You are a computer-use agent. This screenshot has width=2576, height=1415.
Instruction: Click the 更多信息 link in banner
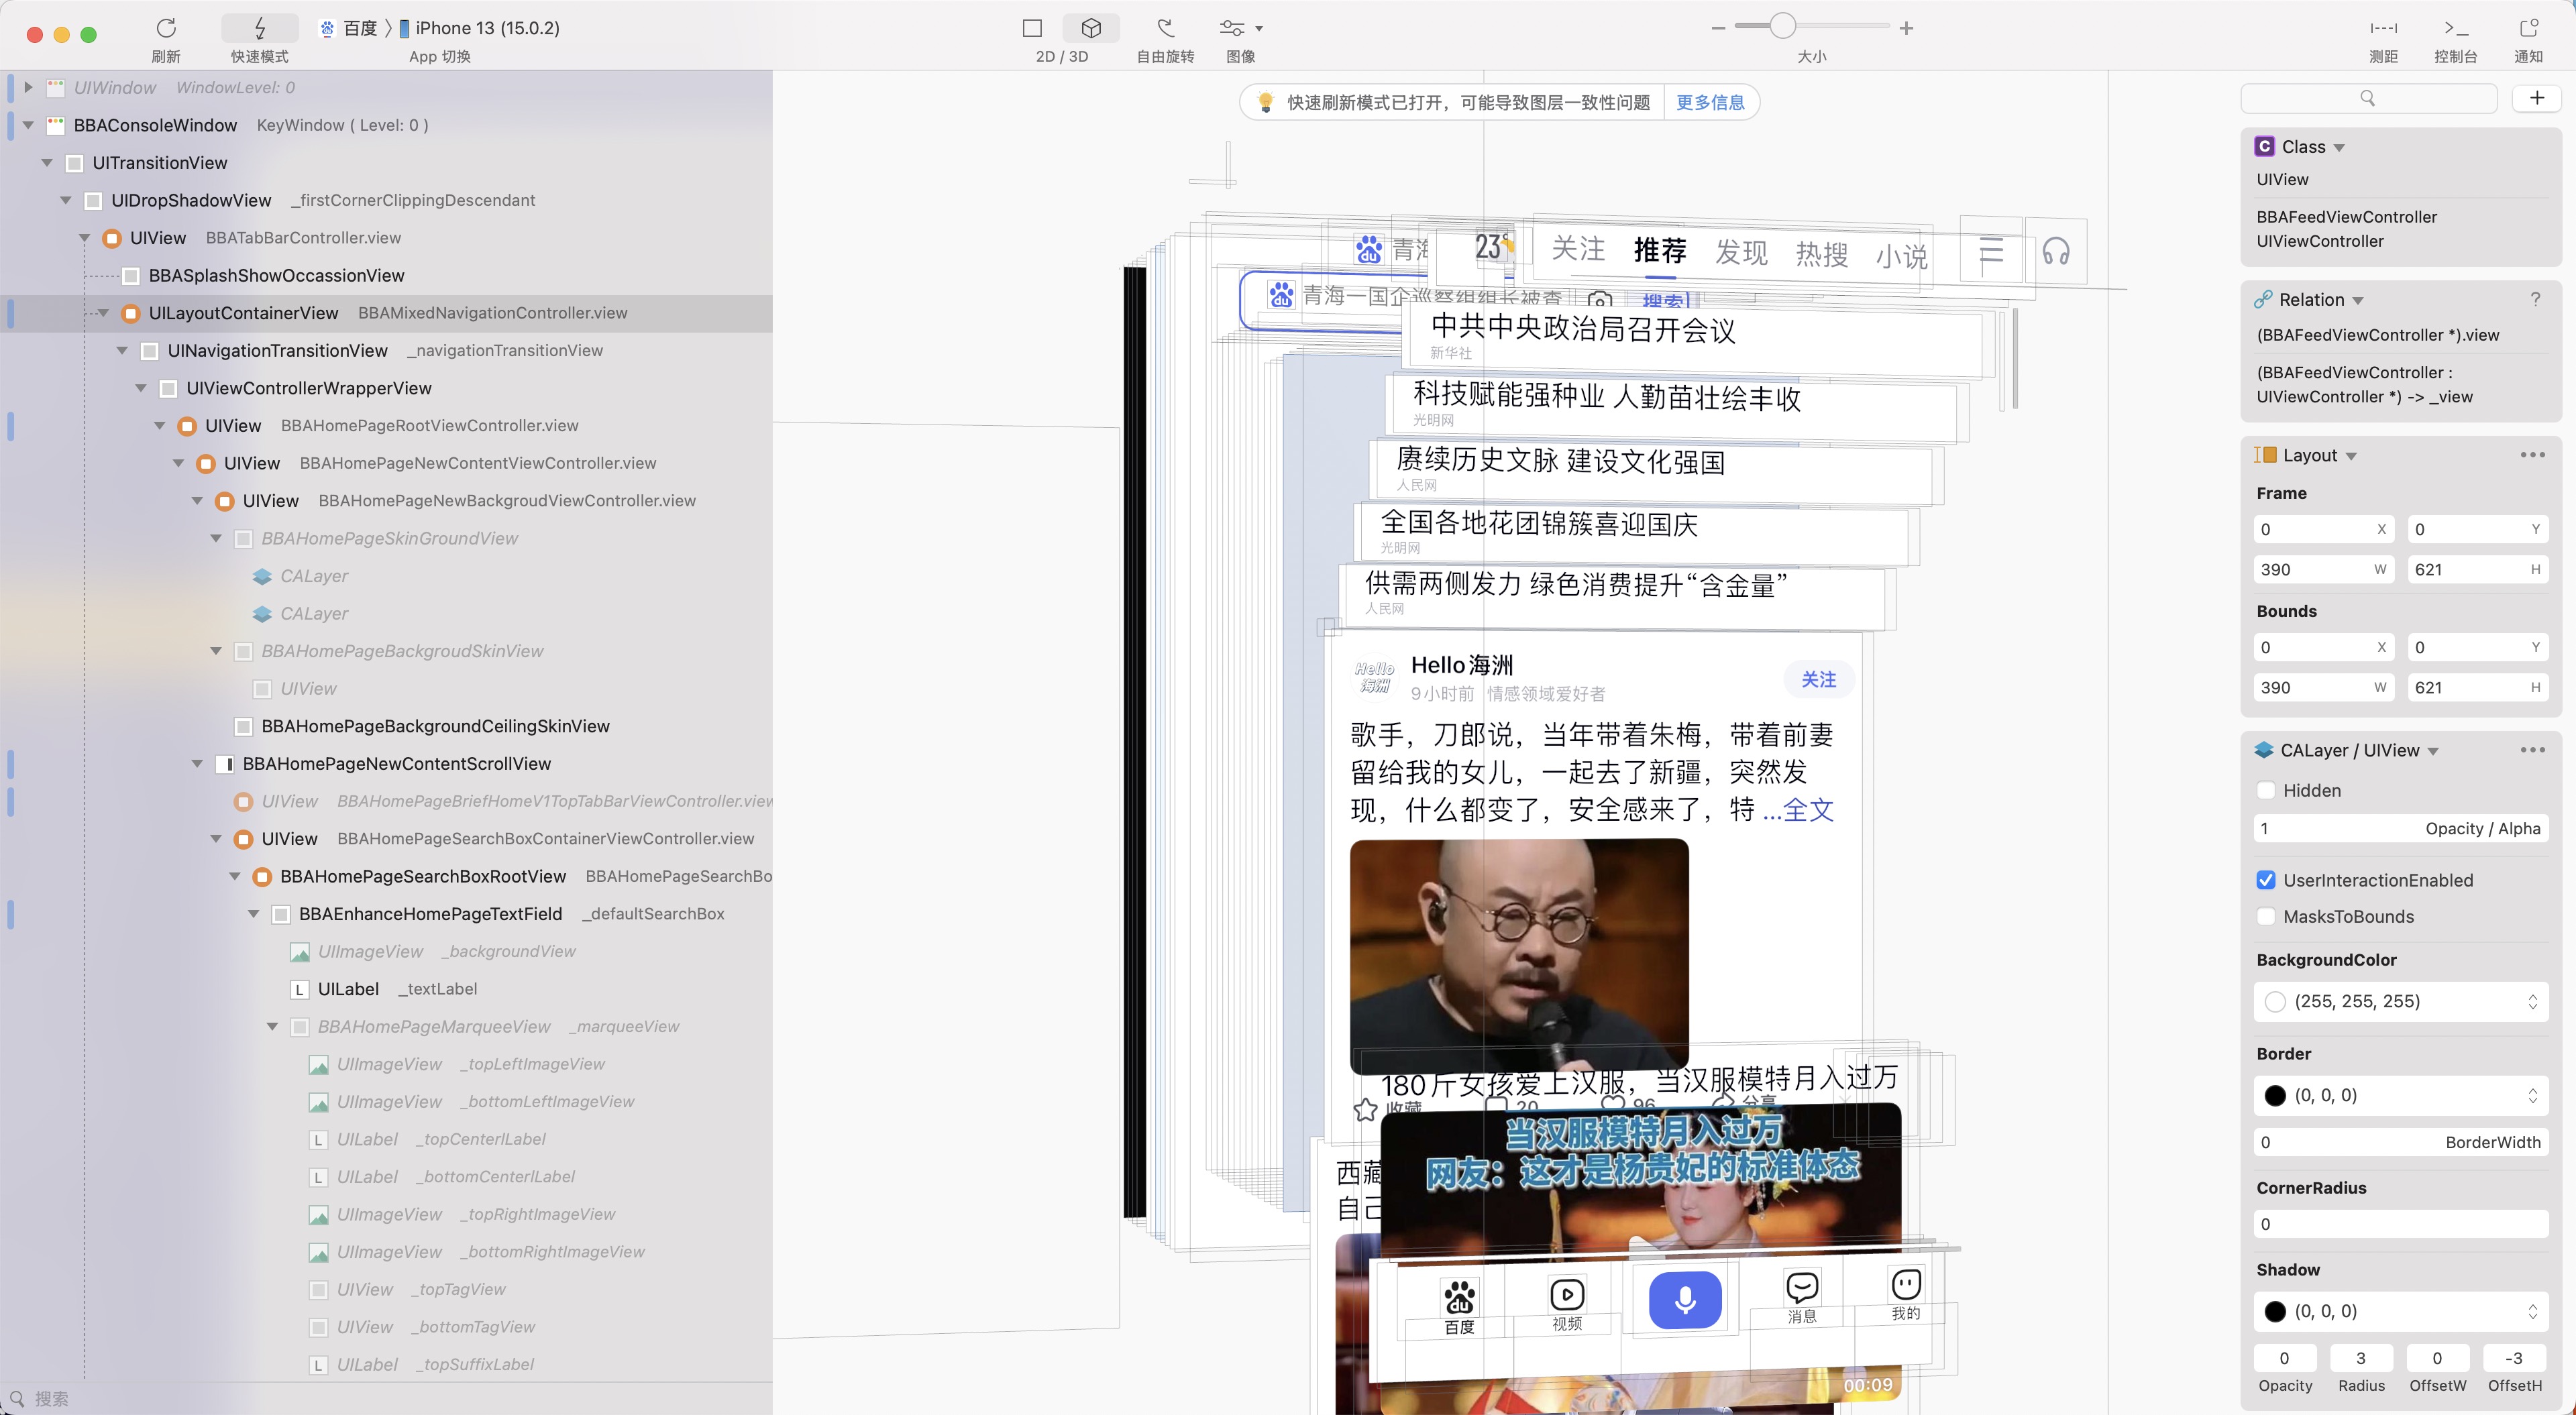click(x=1710, y=102)
